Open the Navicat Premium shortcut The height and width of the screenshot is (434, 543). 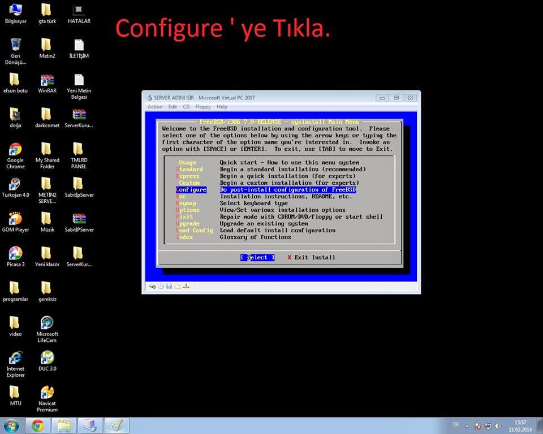point(47,399)
